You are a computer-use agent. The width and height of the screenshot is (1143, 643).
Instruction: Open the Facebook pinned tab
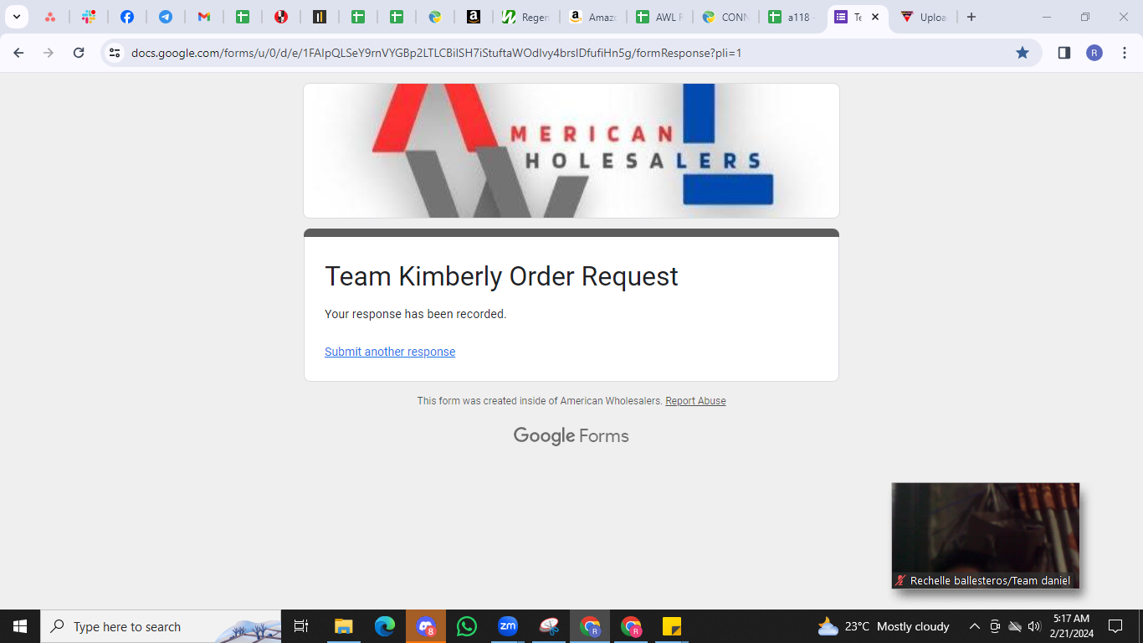[127, 17]
